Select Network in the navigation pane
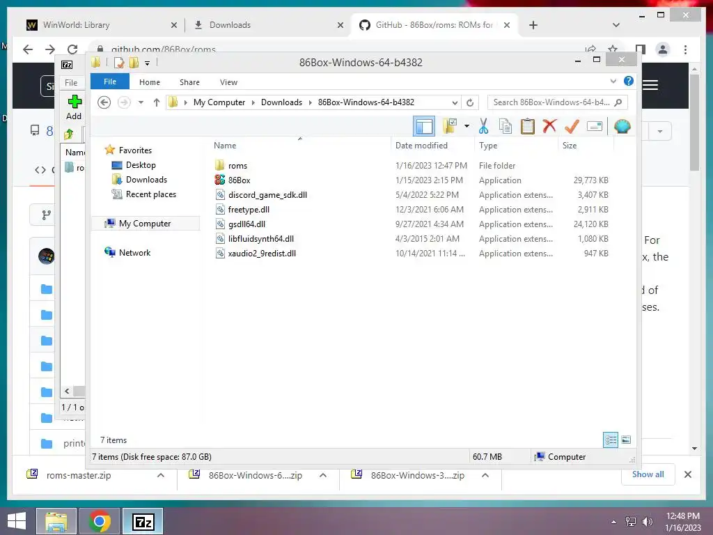 (134, 252)
